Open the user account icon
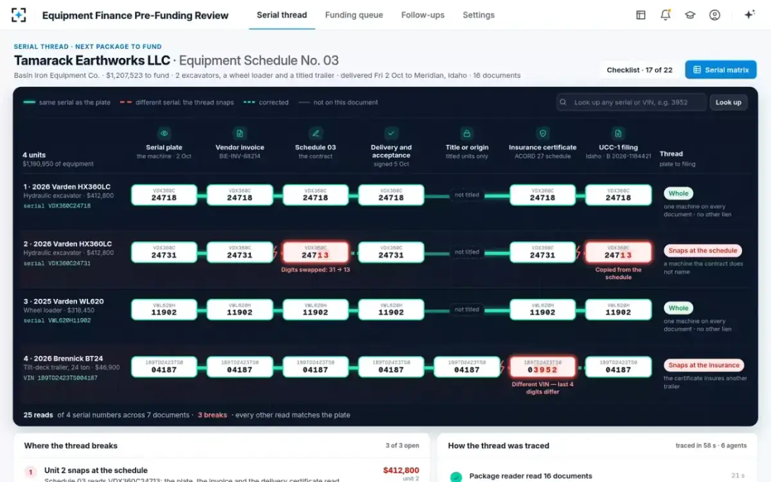Image resolution: width=771 pixels, height=482 pixels. click(714, 15)
